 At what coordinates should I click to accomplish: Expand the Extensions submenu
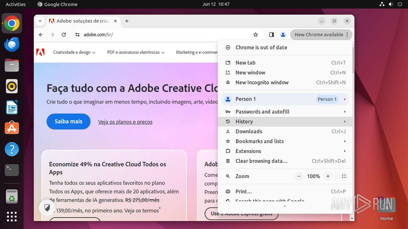(285, 151)
